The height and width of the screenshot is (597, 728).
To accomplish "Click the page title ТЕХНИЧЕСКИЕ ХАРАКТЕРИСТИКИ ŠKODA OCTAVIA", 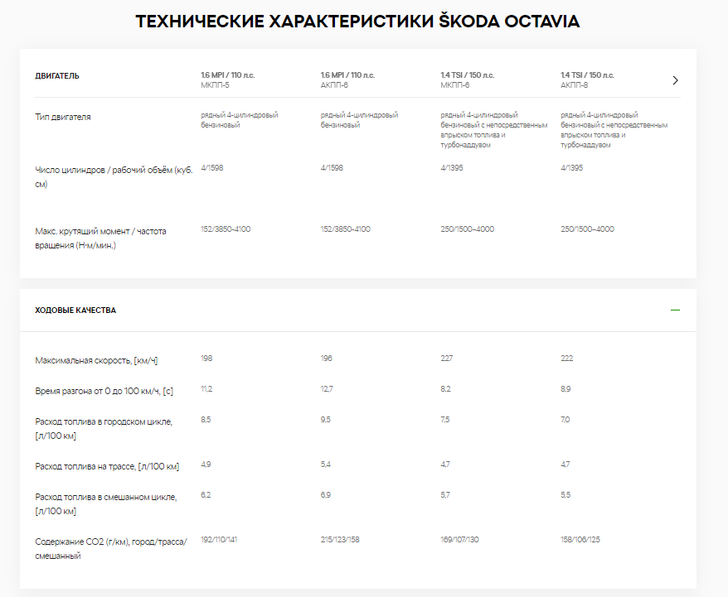I will click(x=357, y=22).
